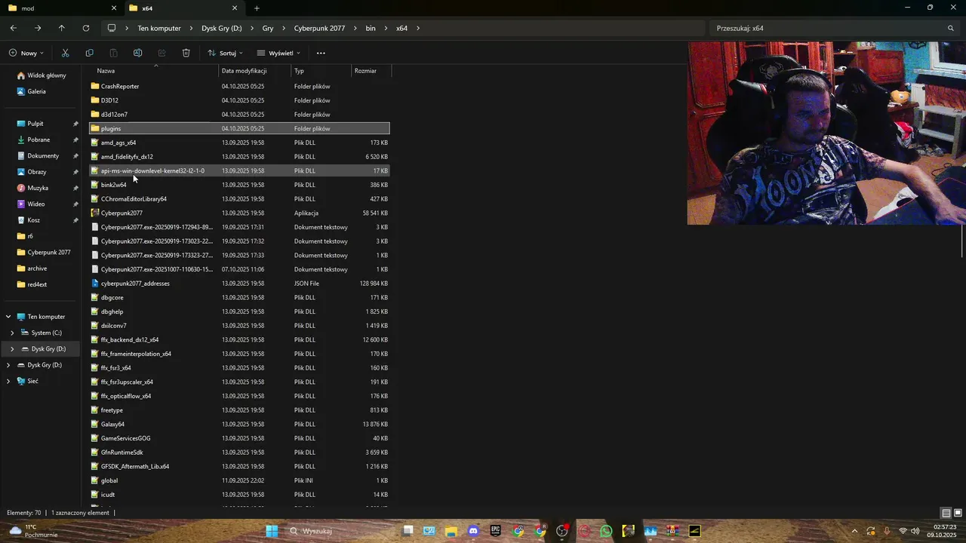Delete selection with the trash icon
The height and width of the screenshot is (543, 966).
186,53
